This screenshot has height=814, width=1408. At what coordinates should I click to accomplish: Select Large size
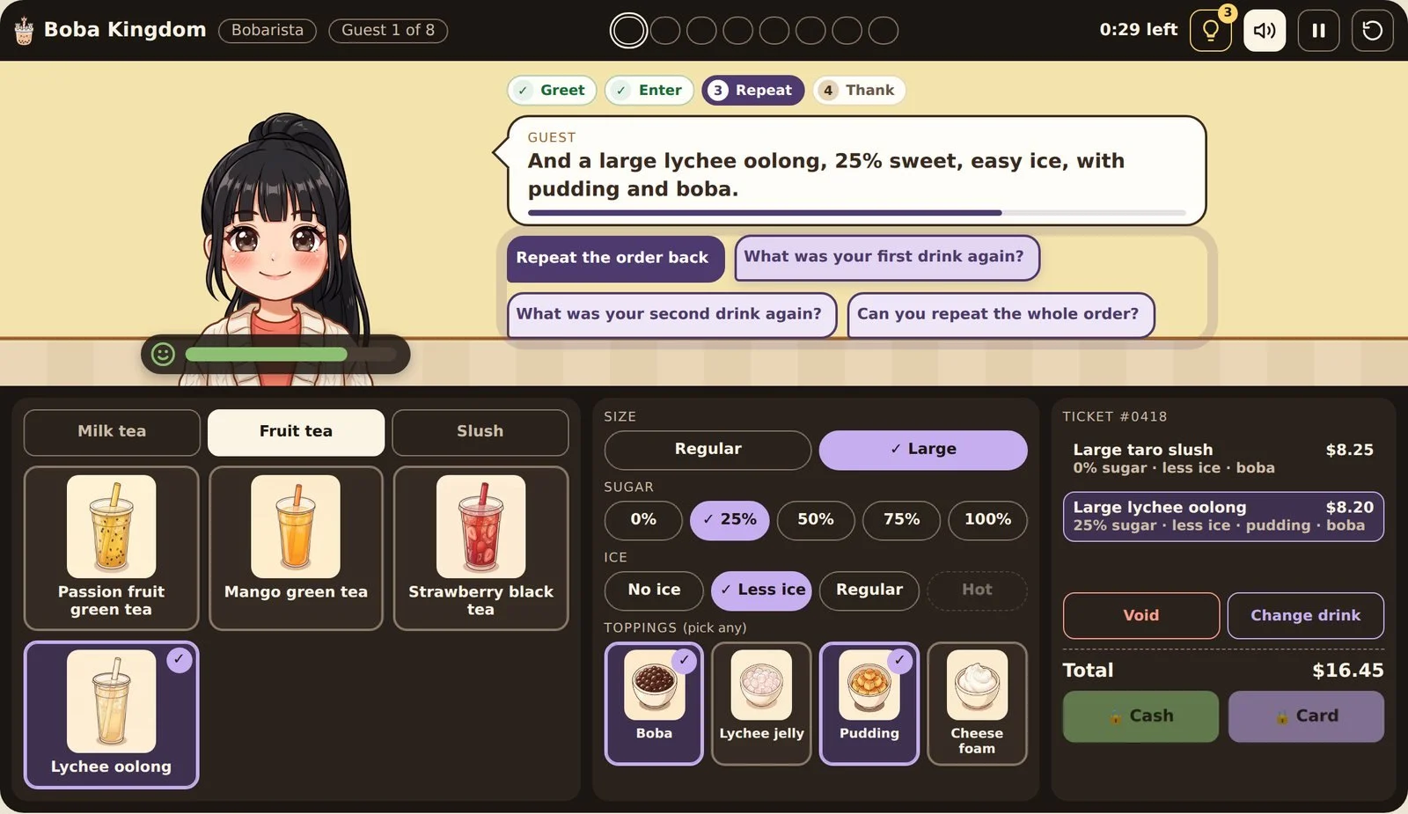click(x=923, y=450)
